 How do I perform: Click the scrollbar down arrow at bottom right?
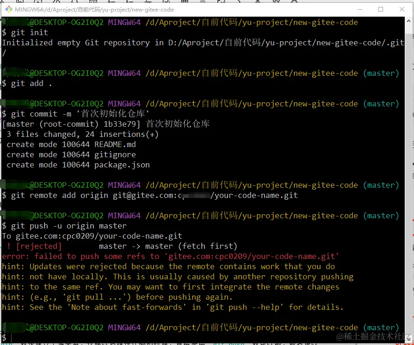pos(408,339)
